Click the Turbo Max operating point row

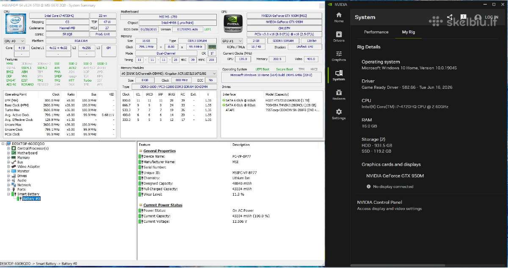coord(59,110)
